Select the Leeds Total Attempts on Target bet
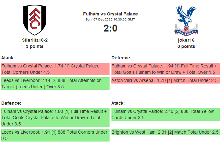Viewport: 221px width, 145px height. point(55,84)
